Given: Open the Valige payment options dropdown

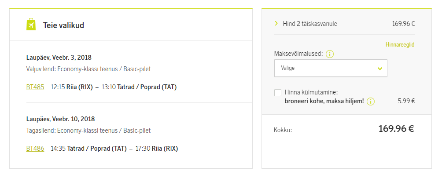Looking at the screenshot, I should pos(331,68).
